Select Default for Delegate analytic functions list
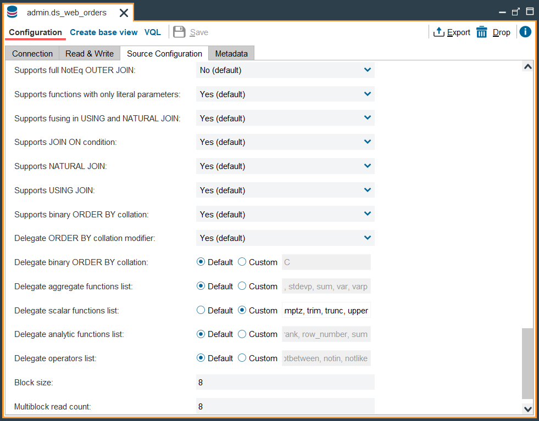This screenshot has height=421, width=539. [x=201, y=334]
